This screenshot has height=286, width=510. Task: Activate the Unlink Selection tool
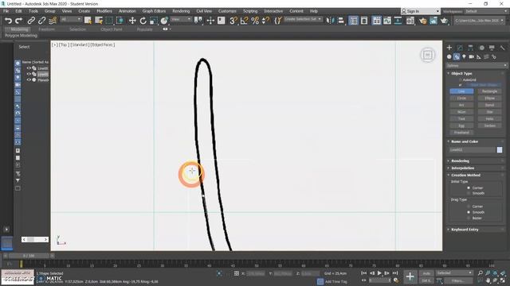41,21
